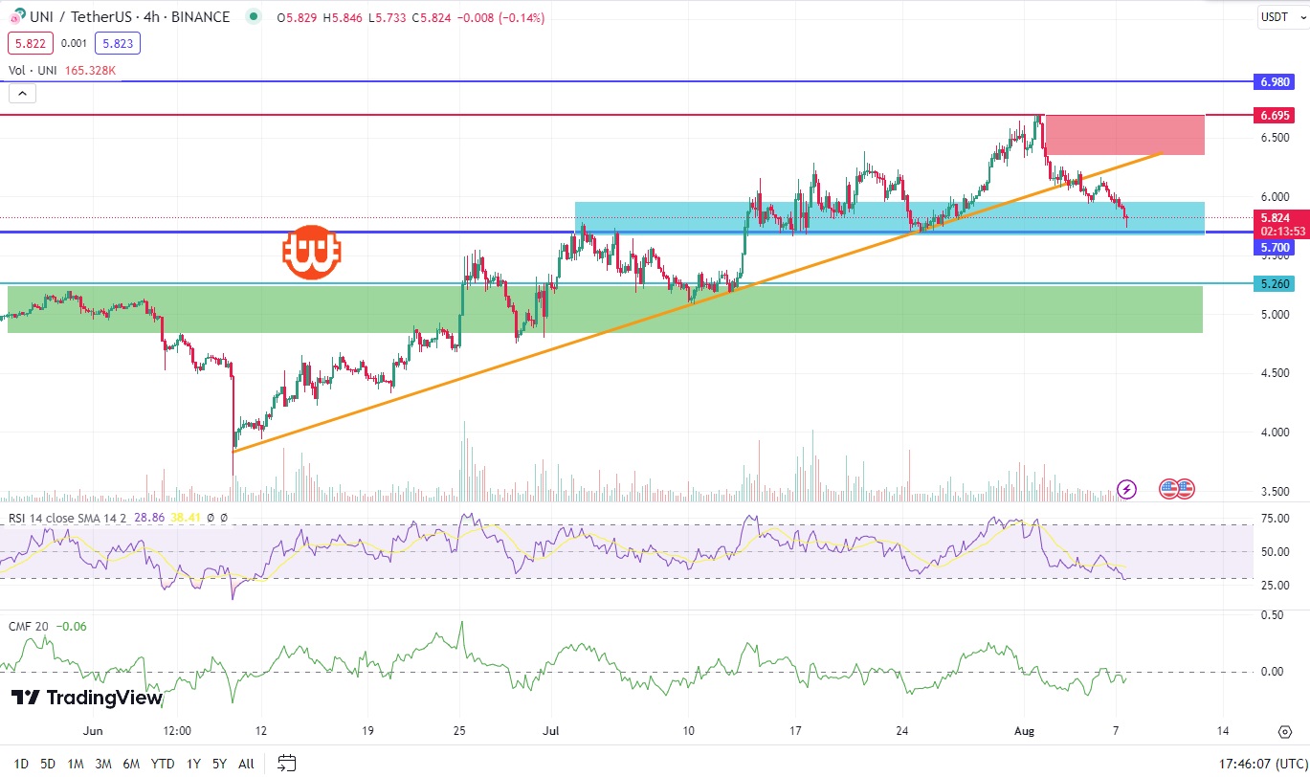
Task: Open chart settings gear icon
Action: pos(1284,732)
